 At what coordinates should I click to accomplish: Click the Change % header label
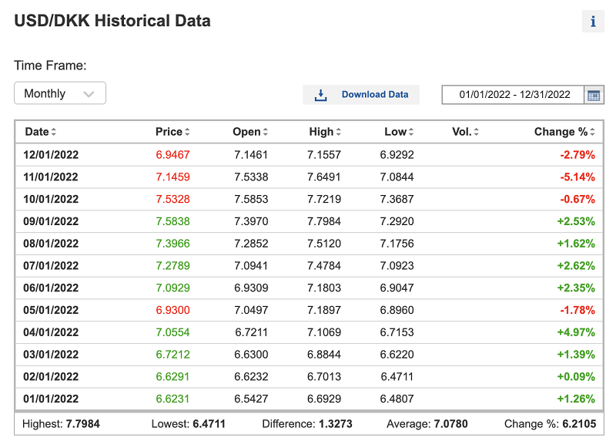pos(560,132)
